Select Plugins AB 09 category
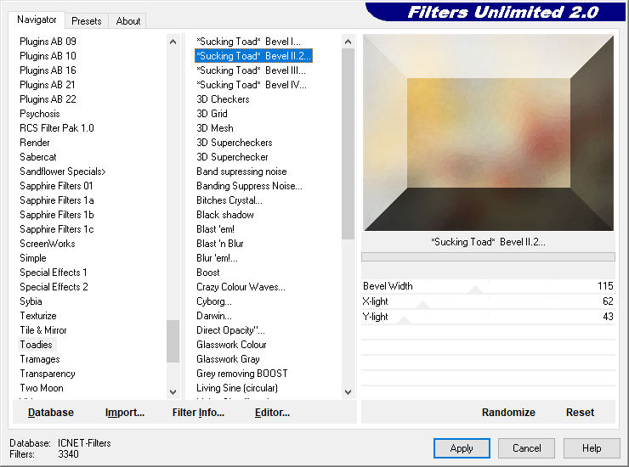Viewport: 629px width, 467px height. pos(48,42)
